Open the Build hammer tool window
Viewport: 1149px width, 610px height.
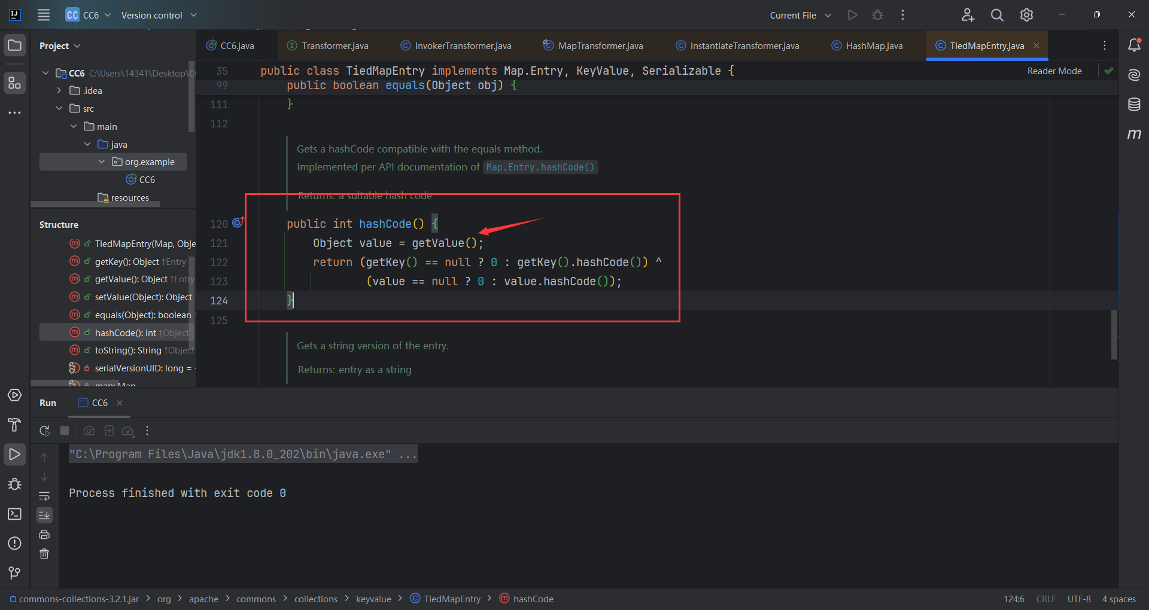pos(15,425)
